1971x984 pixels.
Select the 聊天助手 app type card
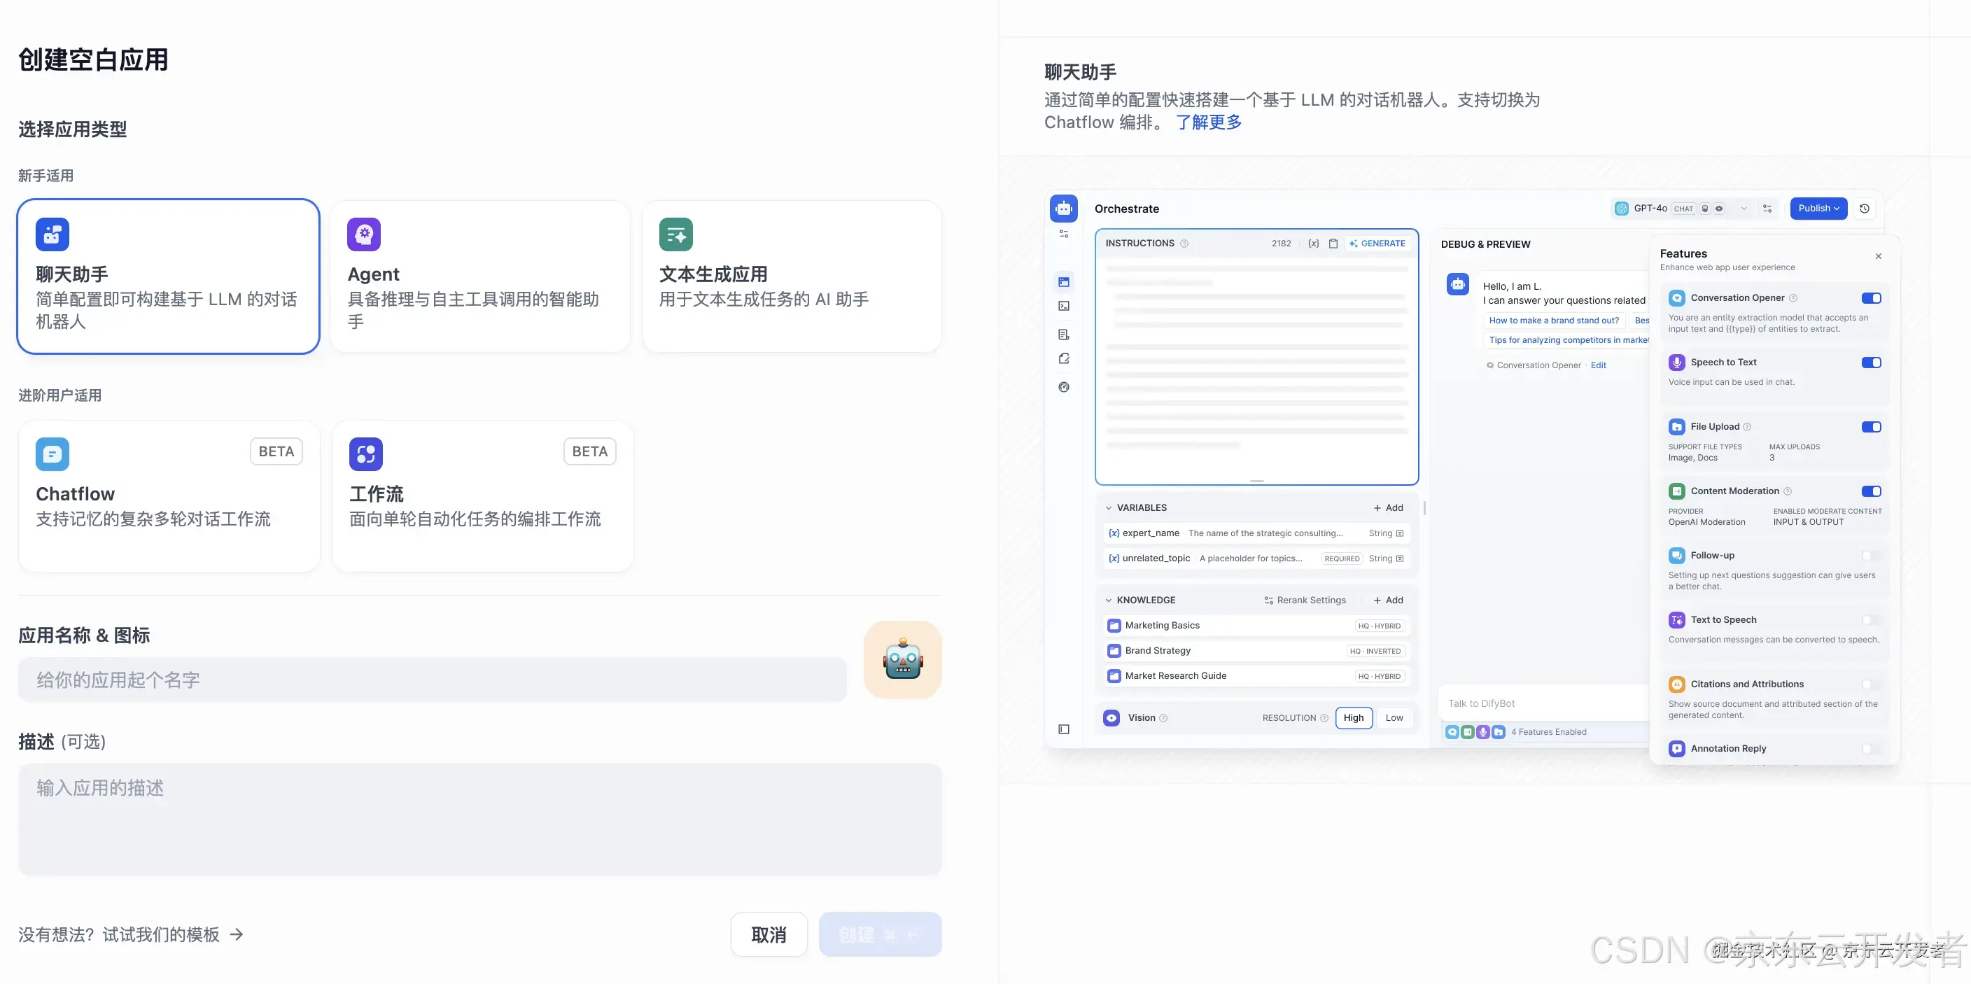167,276
